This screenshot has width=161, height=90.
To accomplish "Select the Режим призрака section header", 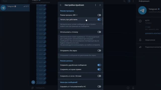I will 67,11.
